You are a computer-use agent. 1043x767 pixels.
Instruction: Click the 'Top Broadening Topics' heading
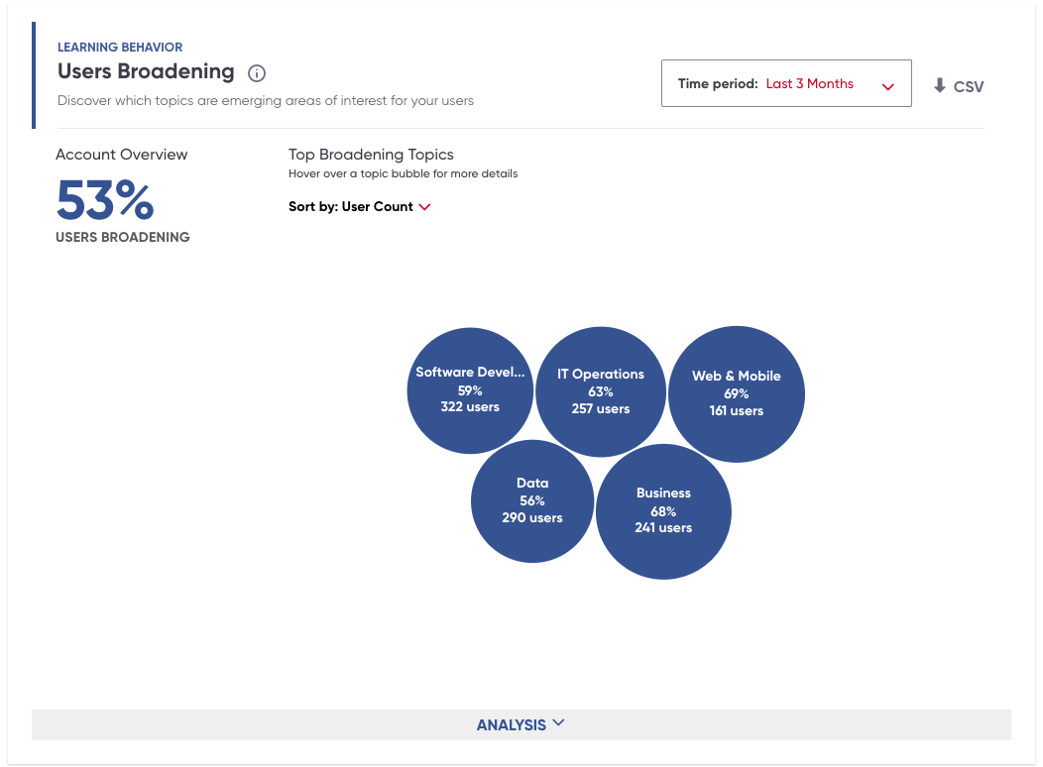(x=371, y=155)
